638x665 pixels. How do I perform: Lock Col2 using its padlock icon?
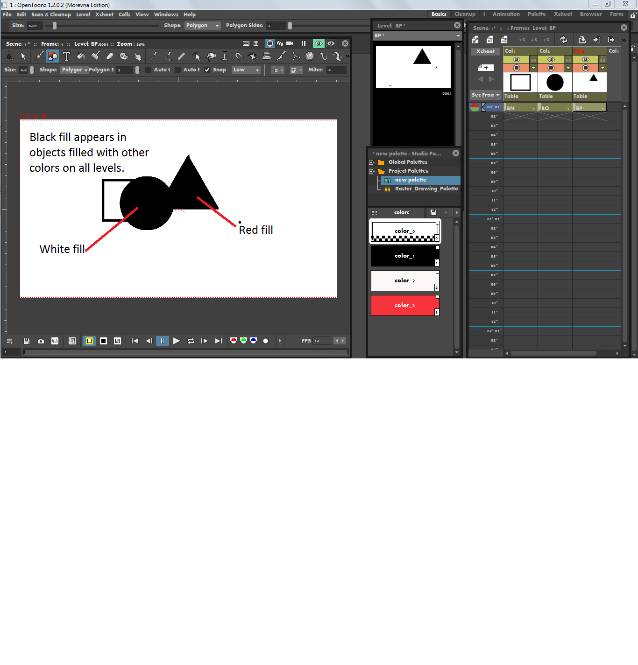click(568, 59)
